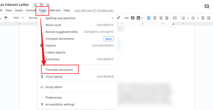Choose Translate document

click(x=77, y=70)
